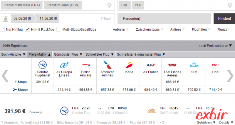Select the KLM airline logo
Screen dimensions: 235x125
[x=194, y=65]
